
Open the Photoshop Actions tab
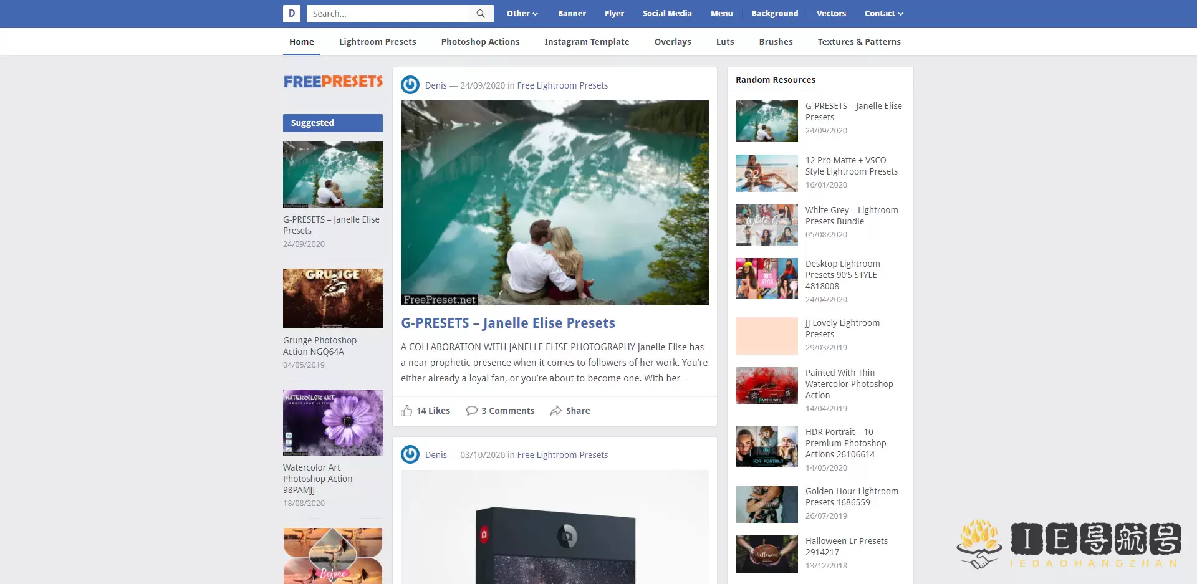[x=480, y=42]
